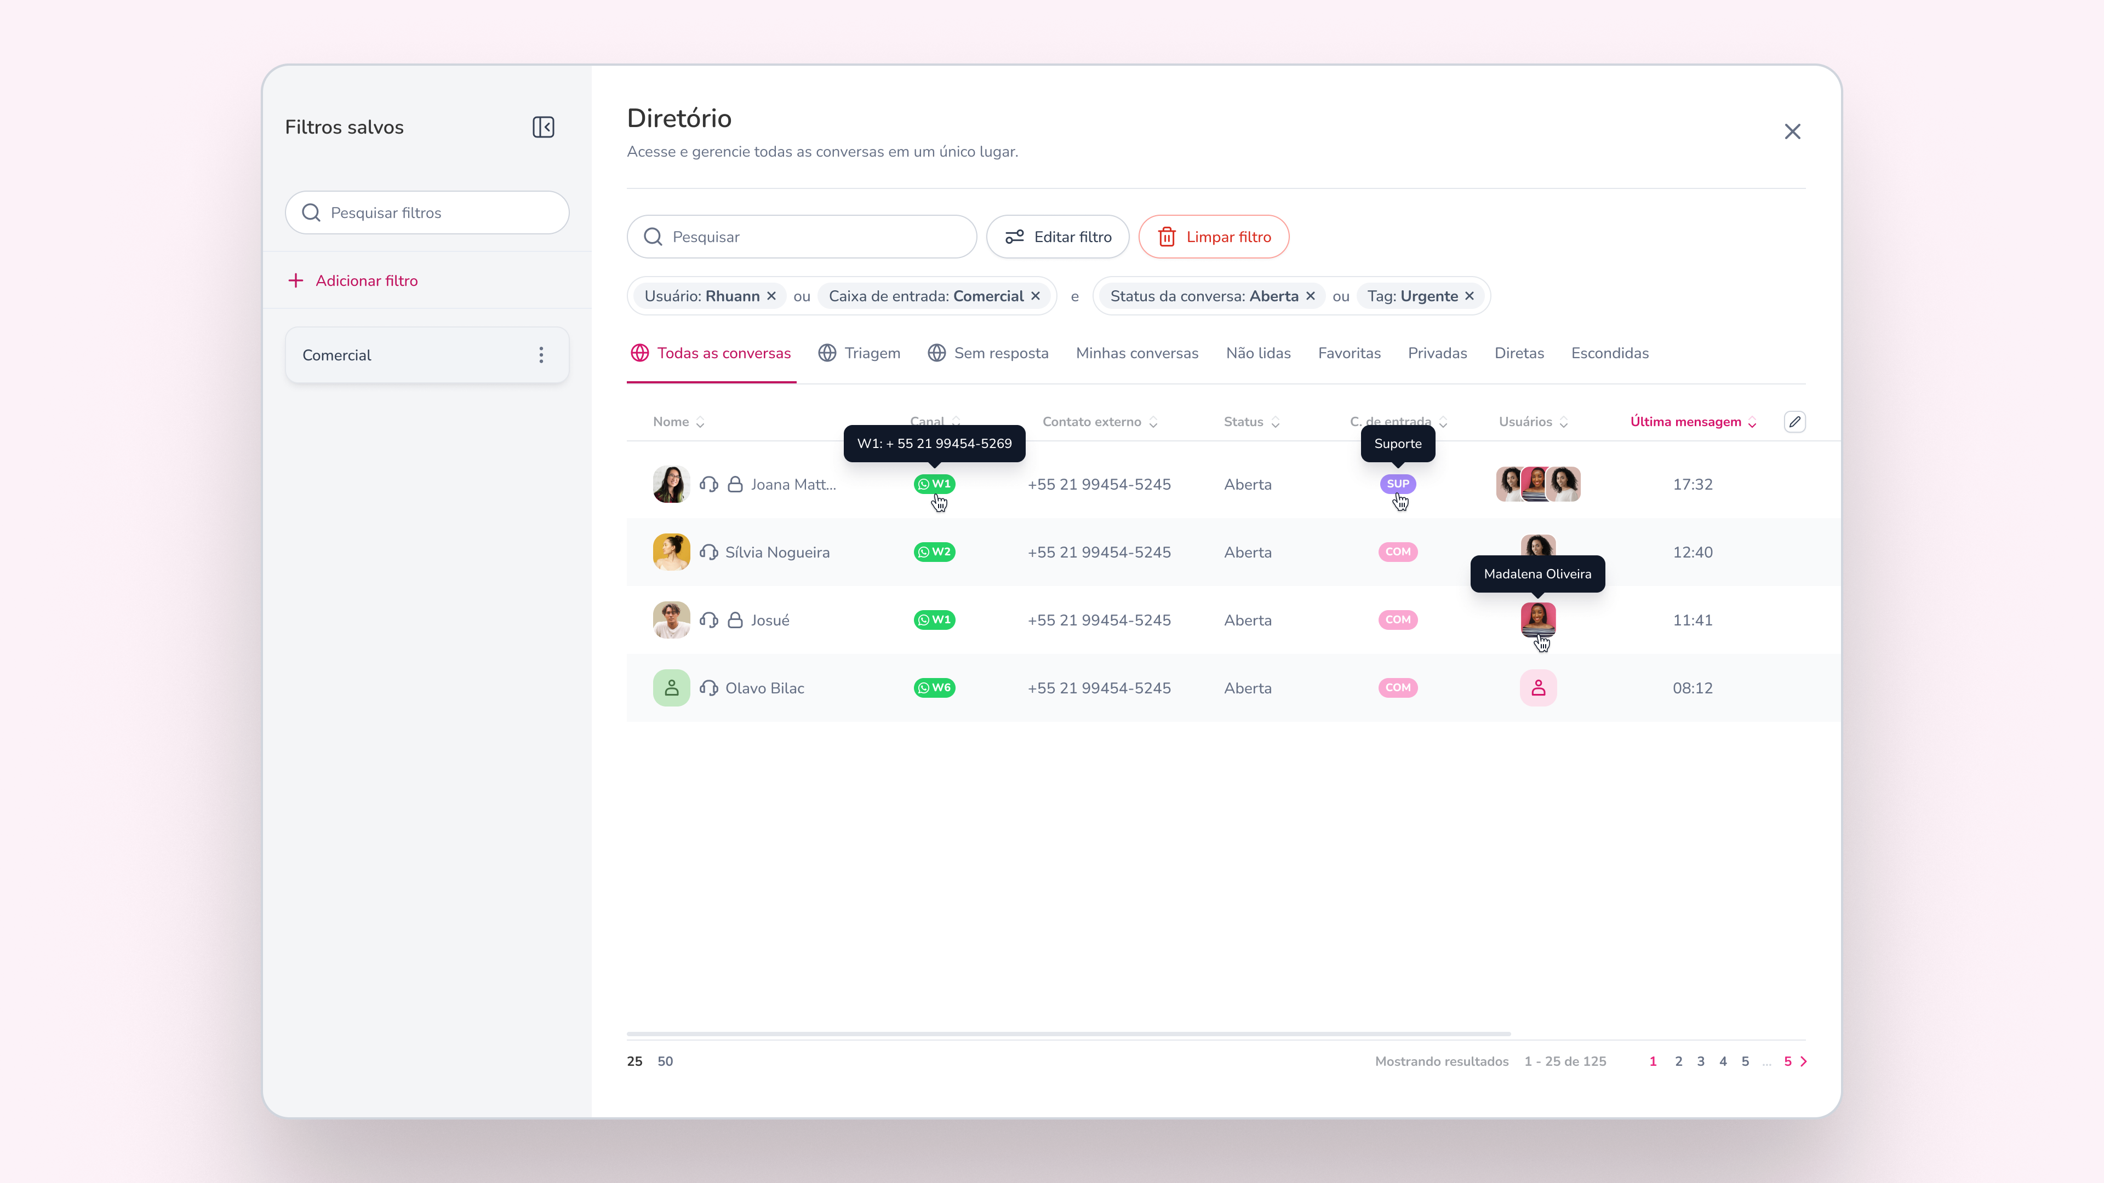The image size is (2104, 1183).
Task: Click headset icon next to Sílvia Nogueira
Action: click(x=709, y=552)
